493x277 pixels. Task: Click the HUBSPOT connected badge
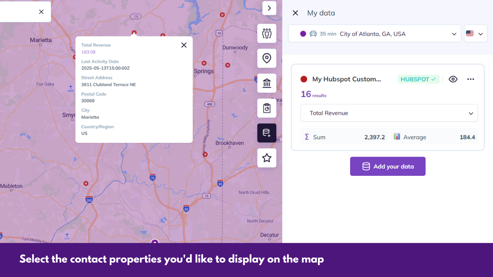coord(418,79)
